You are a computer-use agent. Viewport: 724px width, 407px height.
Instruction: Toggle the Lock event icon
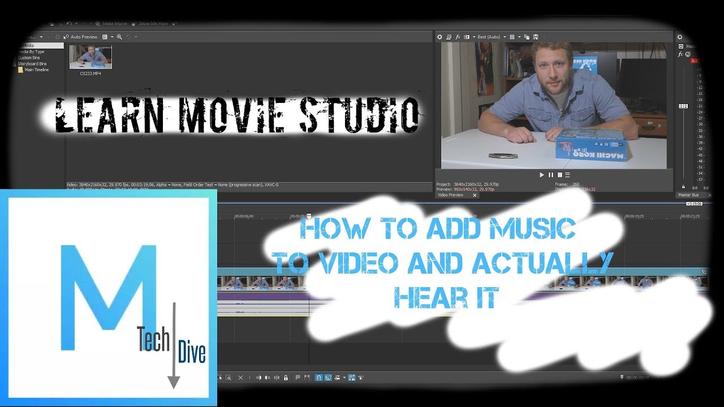coord(286,378)
